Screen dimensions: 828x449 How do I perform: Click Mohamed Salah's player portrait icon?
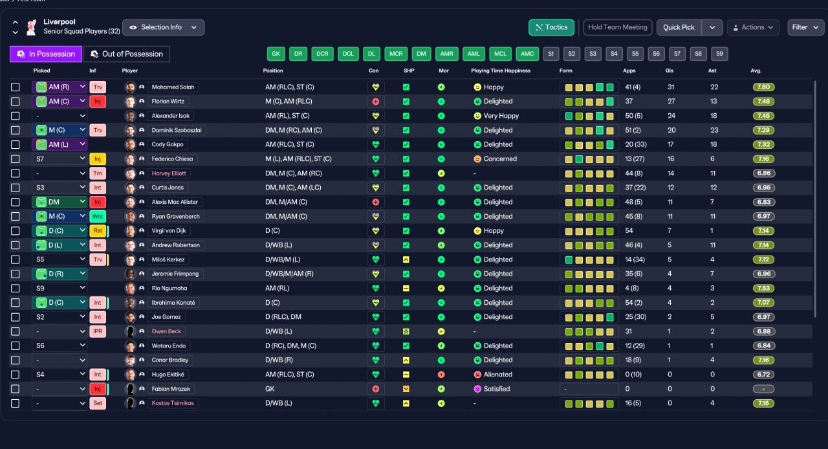click(x=129, y=87)
